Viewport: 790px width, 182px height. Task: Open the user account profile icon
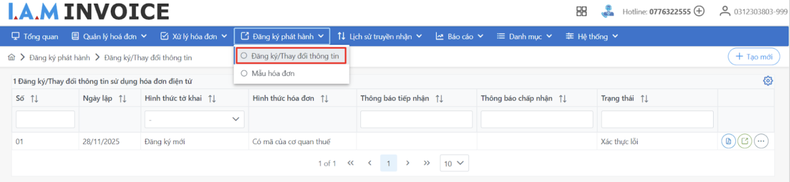725,11
